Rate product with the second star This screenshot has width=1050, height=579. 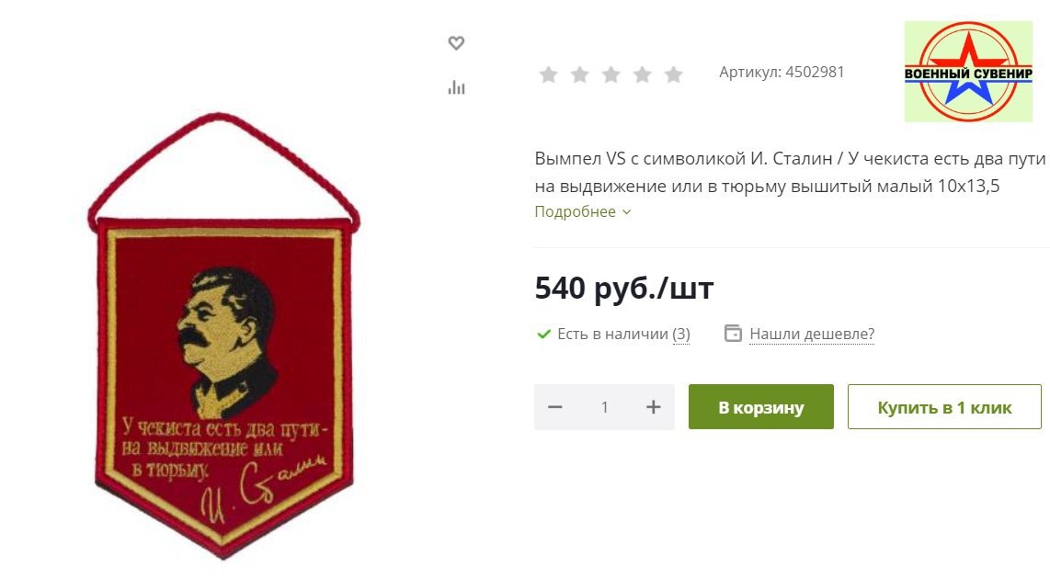pyautogui.click(x=580, y=74)
